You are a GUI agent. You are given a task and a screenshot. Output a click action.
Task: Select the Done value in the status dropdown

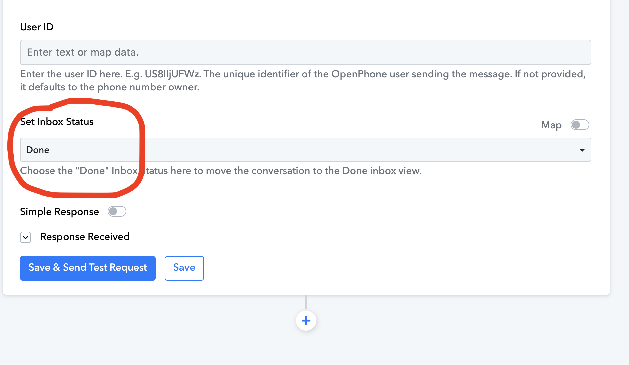38,150
